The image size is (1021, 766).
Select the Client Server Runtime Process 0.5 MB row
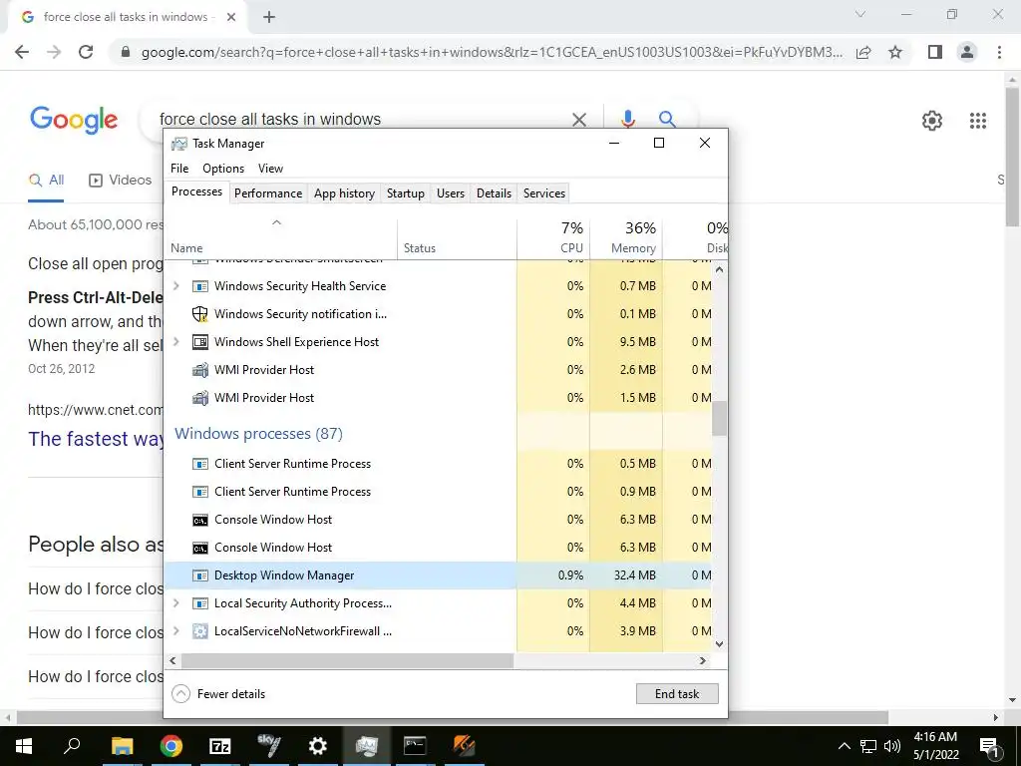pyautogui.click(x=439, y=464)
